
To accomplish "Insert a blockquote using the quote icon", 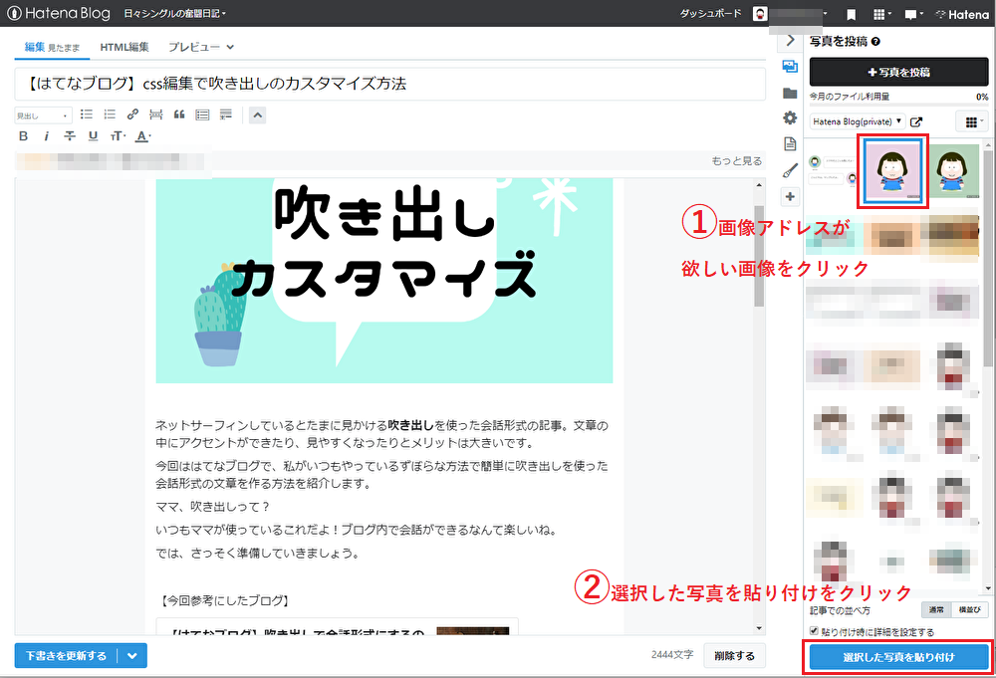I will [179, 113].
